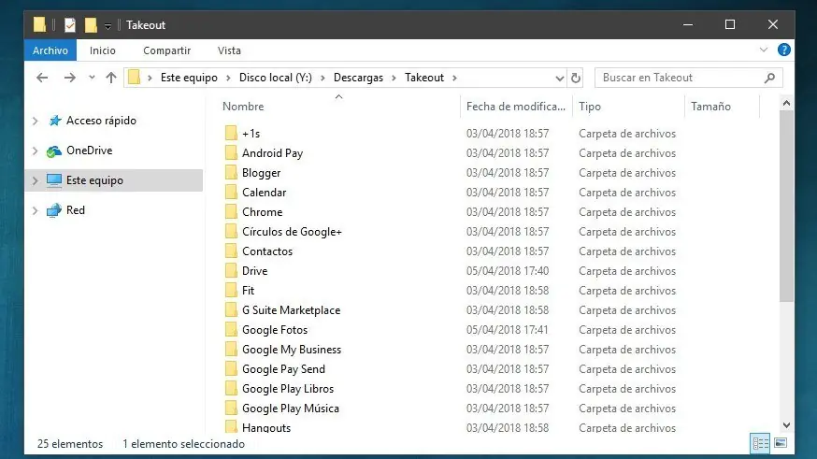Select Acceso rápido in navigation pane

101,121
